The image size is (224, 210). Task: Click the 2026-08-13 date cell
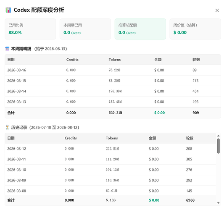click(x=17, y=102)
